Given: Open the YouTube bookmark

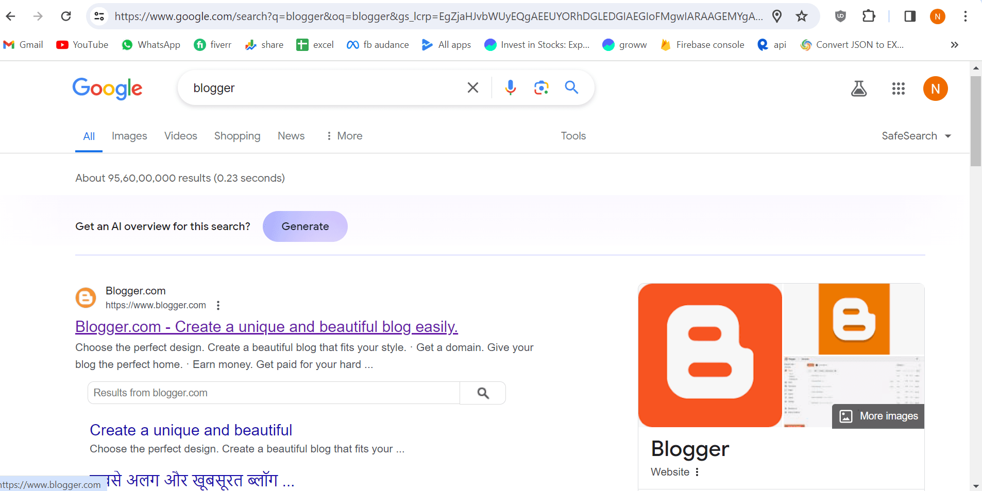Looking at the screenshot, I should [82, 45].
